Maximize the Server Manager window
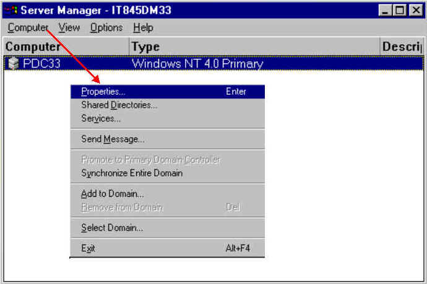The width and height of the screenshot is (427, 284). tap(400, 11)
